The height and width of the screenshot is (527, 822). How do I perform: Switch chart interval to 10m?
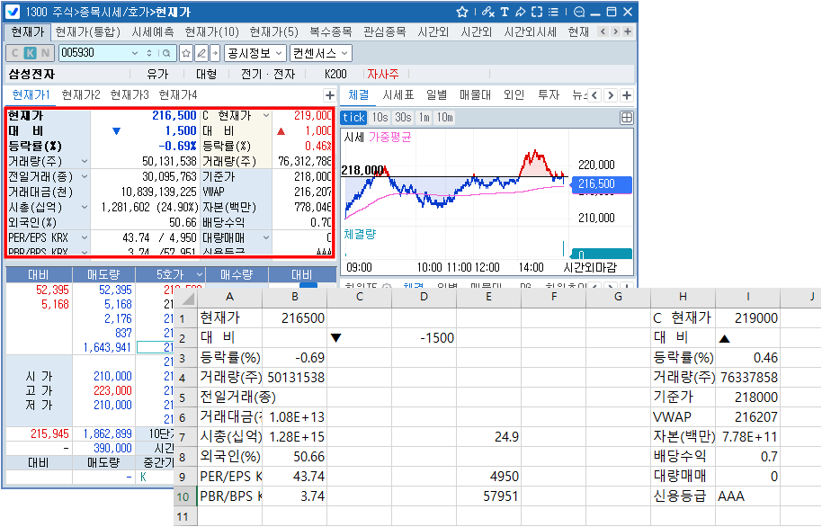[445, 118]
